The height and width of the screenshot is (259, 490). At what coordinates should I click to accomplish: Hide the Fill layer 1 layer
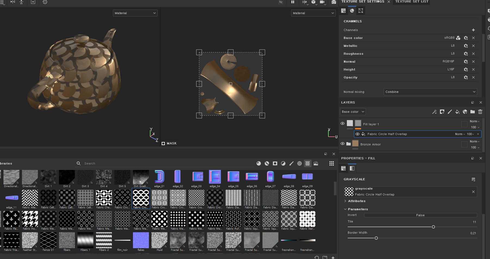click(343, 124)
